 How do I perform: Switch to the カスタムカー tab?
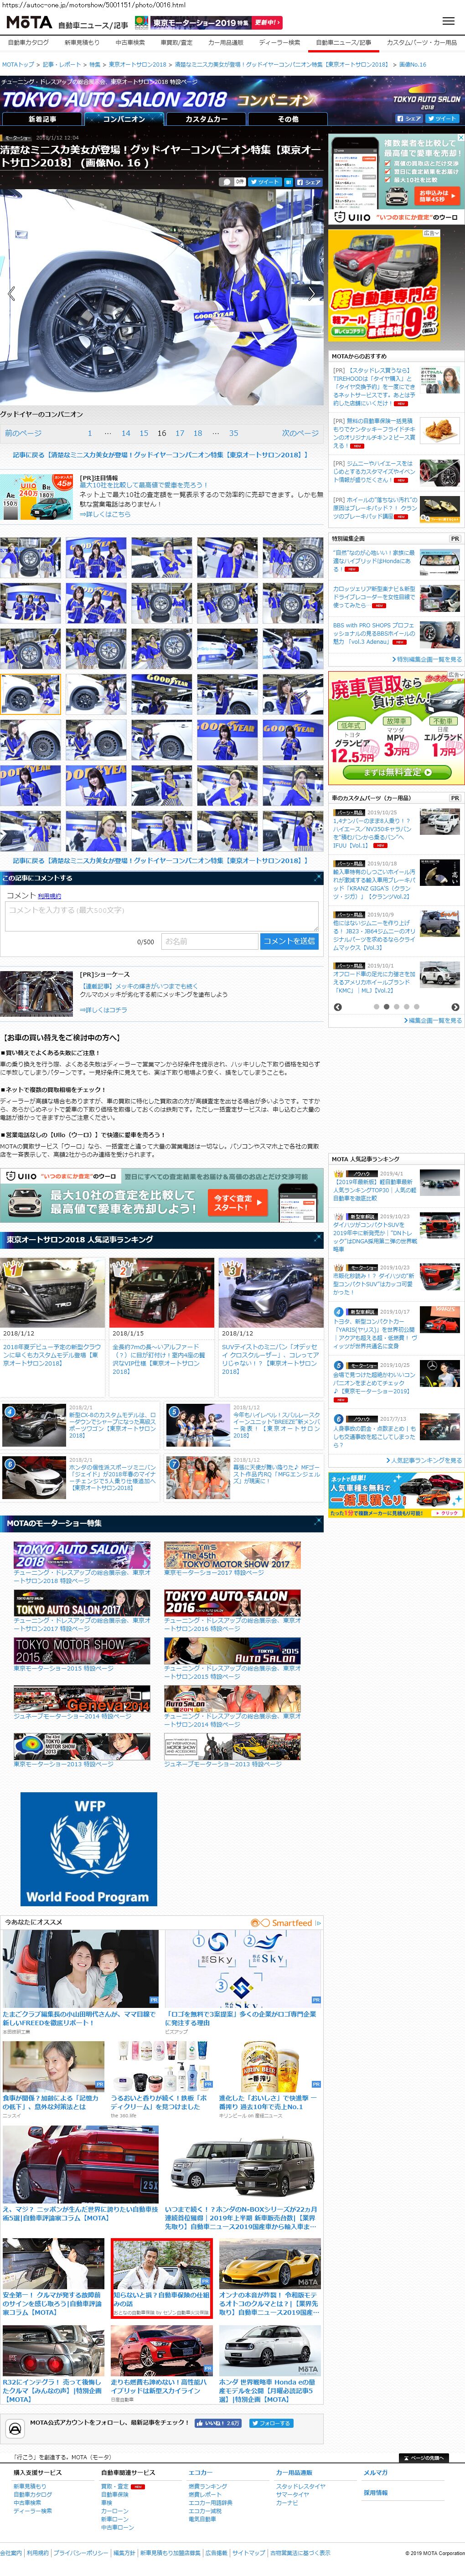[x=206, y=119]
